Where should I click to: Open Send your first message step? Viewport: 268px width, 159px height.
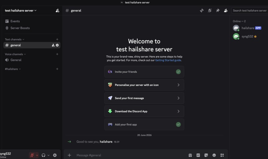144,98
